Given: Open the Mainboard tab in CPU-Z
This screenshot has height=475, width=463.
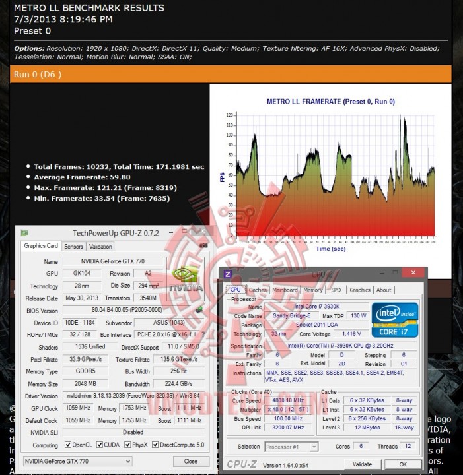Looking at the screenshot, I should click(285, 290).
